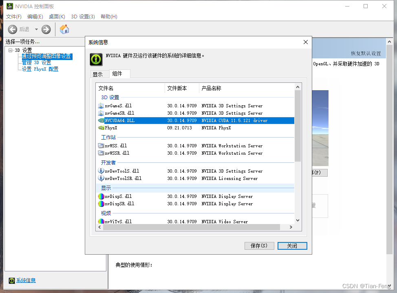Click the 关闭 button

pyautogui.click(x=292, y=246)
